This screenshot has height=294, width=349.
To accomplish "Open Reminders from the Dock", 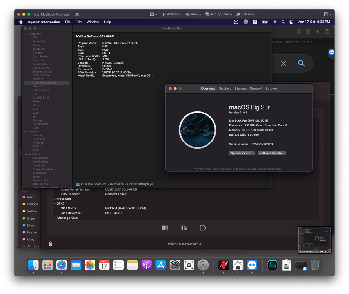I will 118,265.
